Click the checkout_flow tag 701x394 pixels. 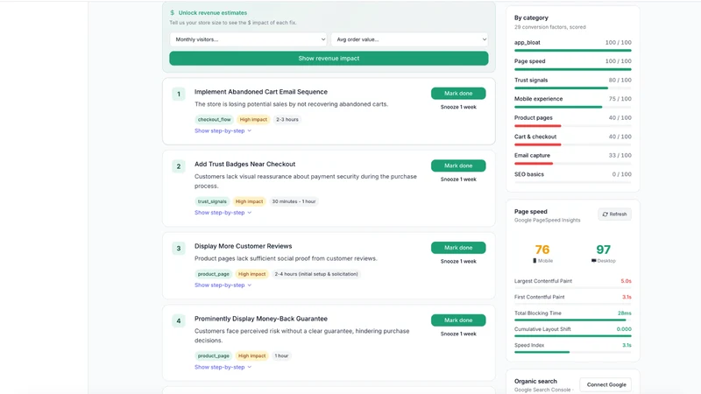pyautogui.click(x=214, y=120)
